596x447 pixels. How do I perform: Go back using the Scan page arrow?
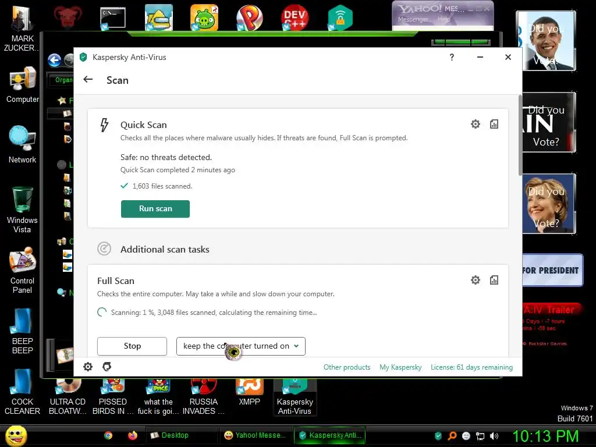[x=88, y=79]
